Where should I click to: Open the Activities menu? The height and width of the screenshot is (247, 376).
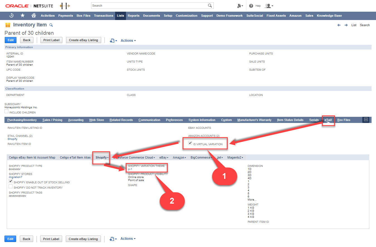point(48,16)
